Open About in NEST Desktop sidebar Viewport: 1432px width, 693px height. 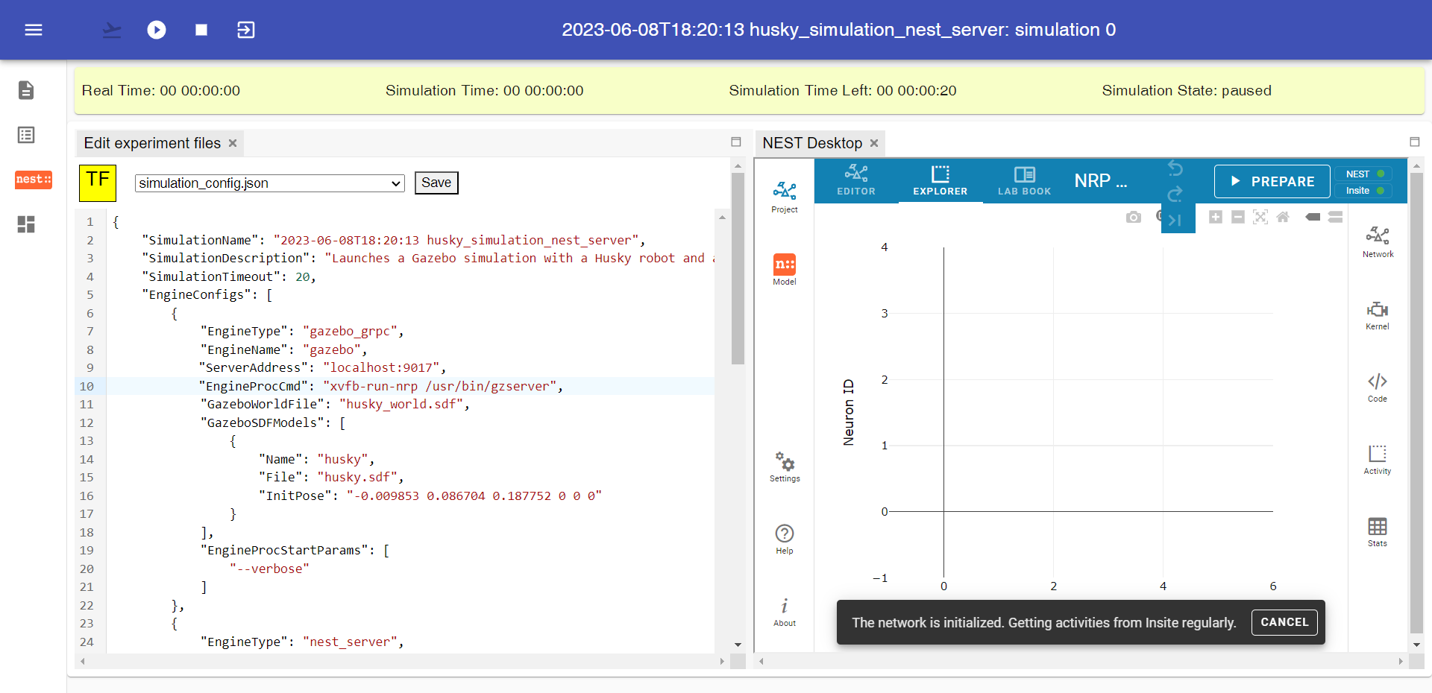click(x=785, y=612)
